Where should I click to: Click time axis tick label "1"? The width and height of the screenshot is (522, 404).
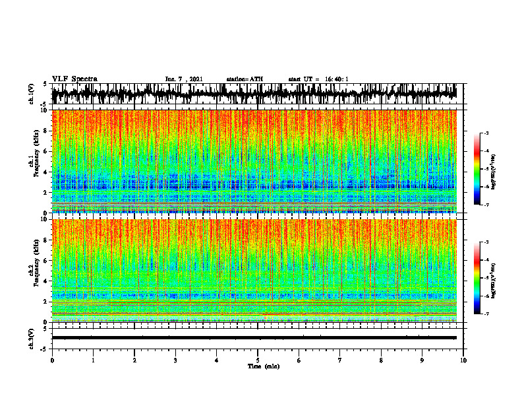[x=93, y=360]
